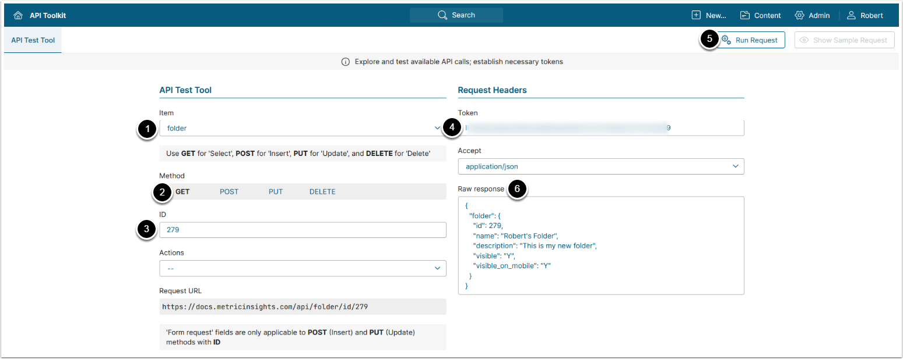This screenshot has height=359, width=903.
Task: Click the Content folder icon
Action: pyautogui.click(x=745, y=15)
